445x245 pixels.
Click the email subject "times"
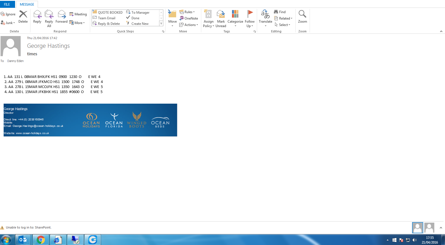coord(32,54)
